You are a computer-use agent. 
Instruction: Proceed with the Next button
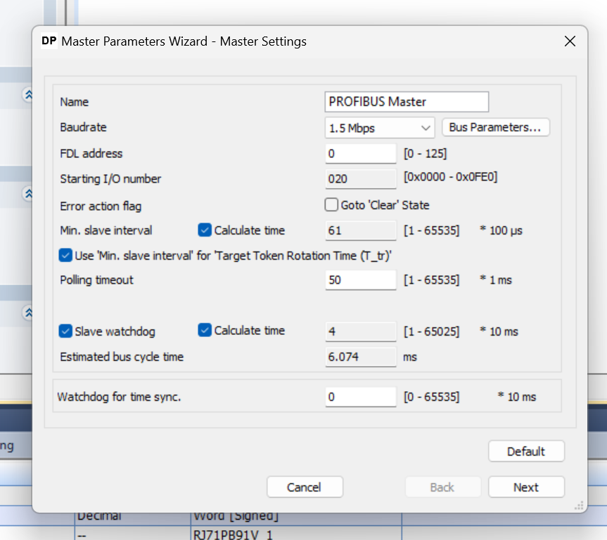pyautogui.click(x=526, y=487)
